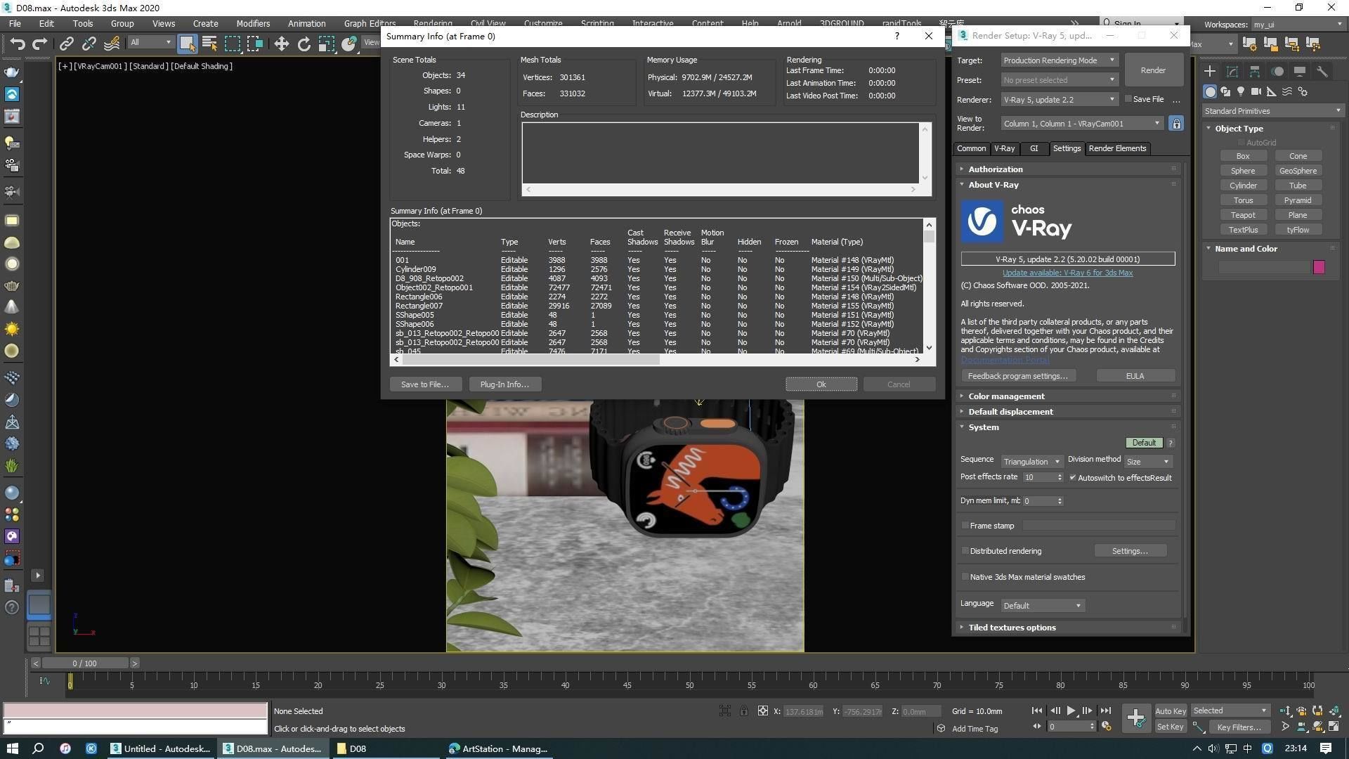Enable the Frame stamp checkbox
This screenshot has height=759, width=1349.
(965, 526)
